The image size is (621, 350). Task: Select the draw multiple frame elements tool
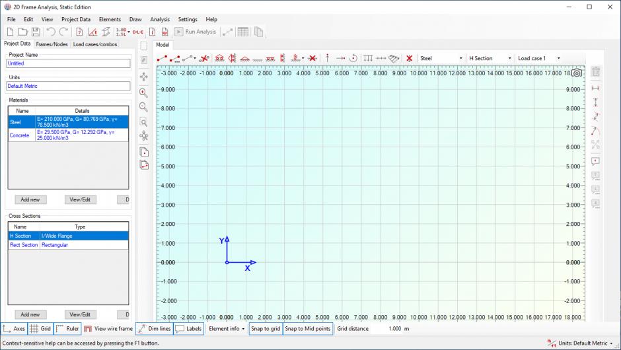coord(174,59)
